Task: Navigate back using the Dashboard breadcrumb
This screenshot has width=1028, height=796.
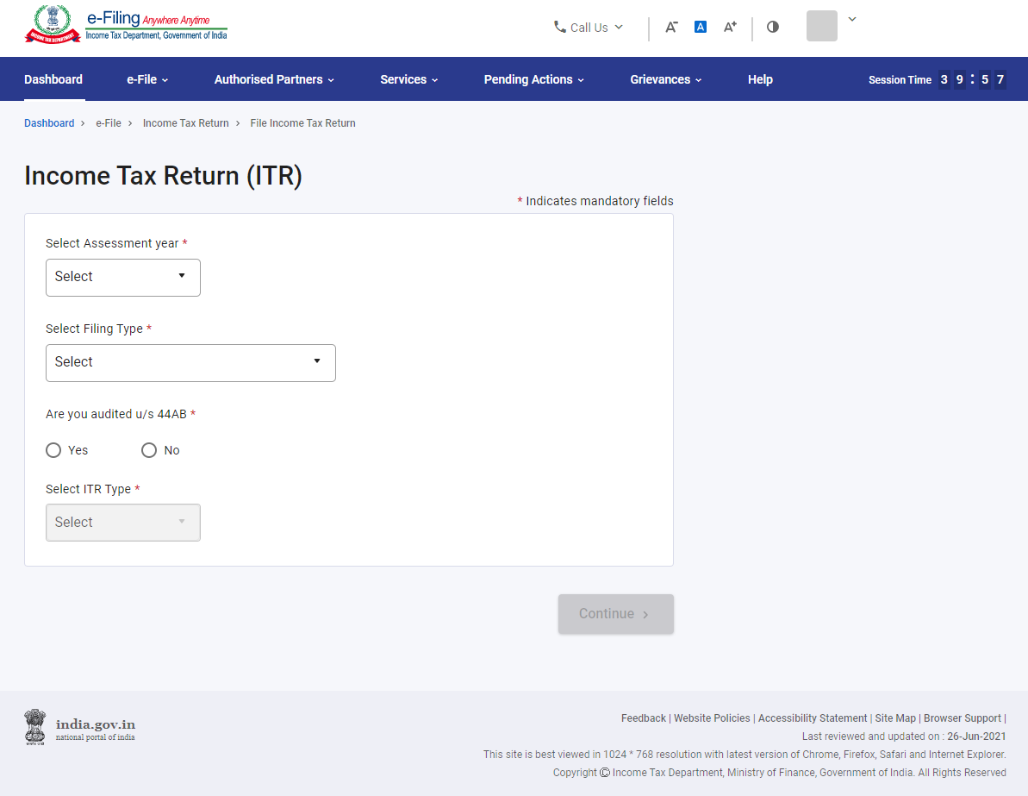Action: (49, 122)
